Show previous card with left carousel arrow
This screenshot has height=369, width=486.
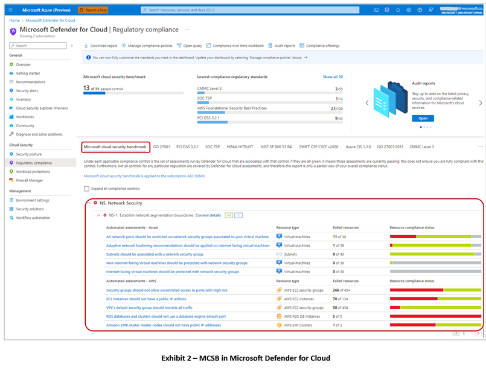pyautogui.click(x=367, y=102)
